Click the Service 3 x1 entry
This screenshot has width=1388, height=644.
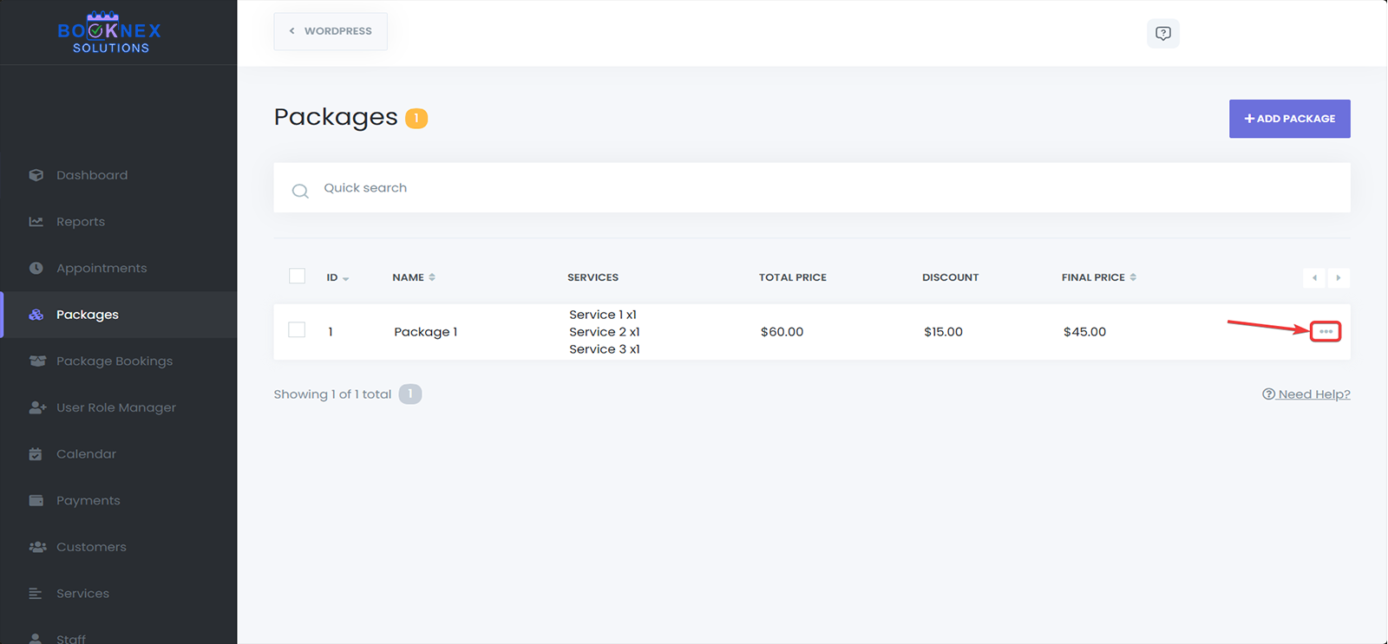point(605,349)
